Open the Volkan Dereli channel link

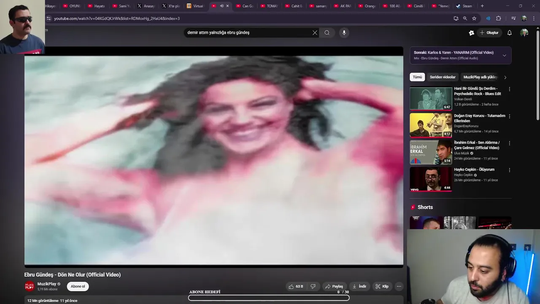(463, 99)
